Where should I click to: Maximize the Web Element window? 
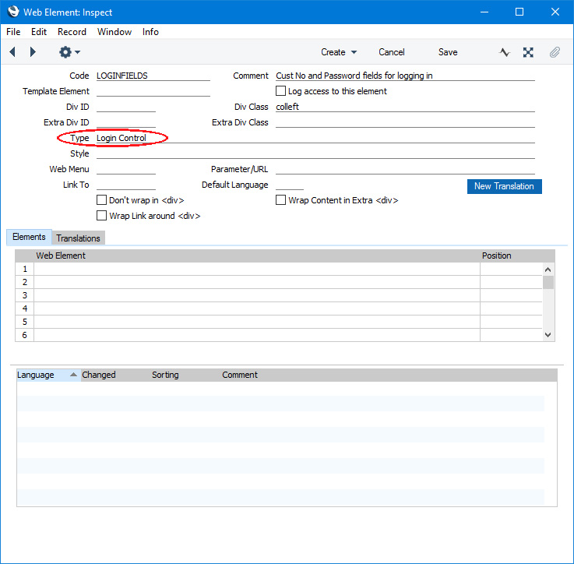[x=519, y=12]
